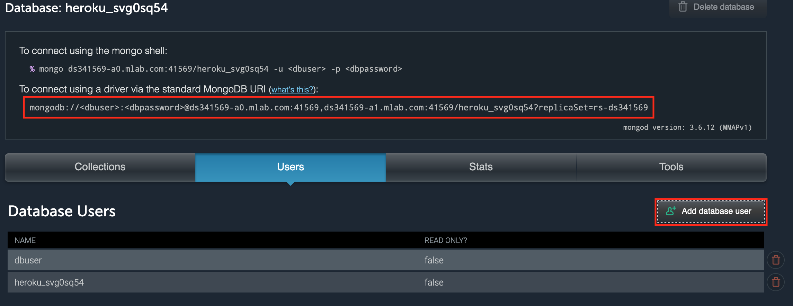Click Add database user button

pyautogui.click(x=711, y=211)
